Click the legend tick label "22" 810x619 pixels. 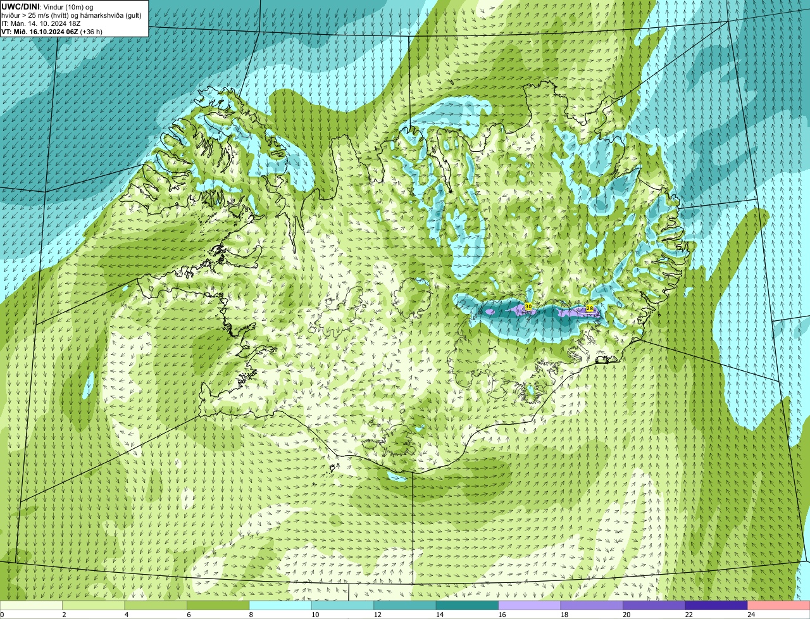pyautogui.click(x=689, y=615)
